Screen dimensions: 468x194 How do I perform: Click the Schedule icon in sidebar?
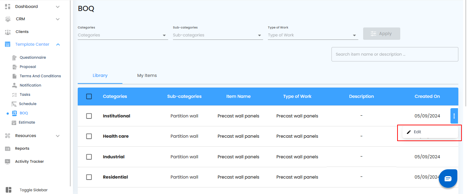pos(14,104)
